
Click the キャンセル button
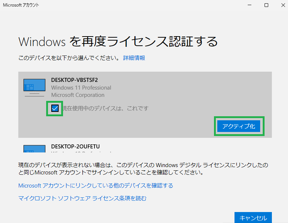click(x=253, y=218)
